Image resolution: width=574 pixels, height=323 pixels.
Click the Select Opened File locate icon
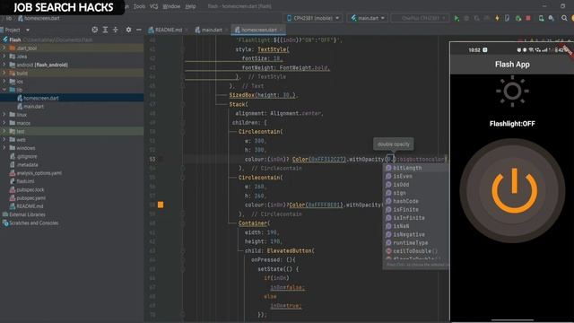[x=95, y=30]
